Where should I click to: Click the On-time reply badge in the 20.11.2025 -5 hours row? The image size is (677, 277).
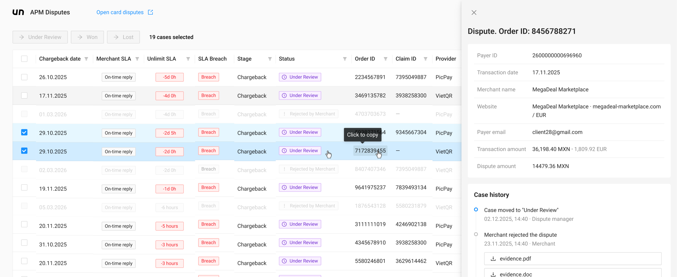coord(119,226)
